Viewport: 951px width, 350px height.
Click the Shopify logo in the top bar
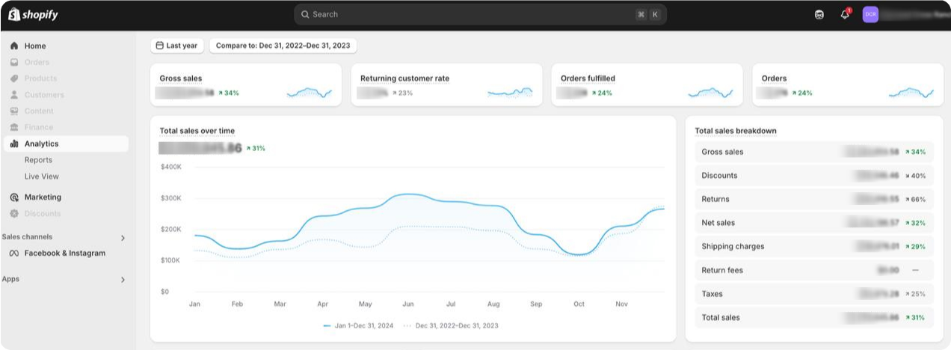[x=33, y=14]
